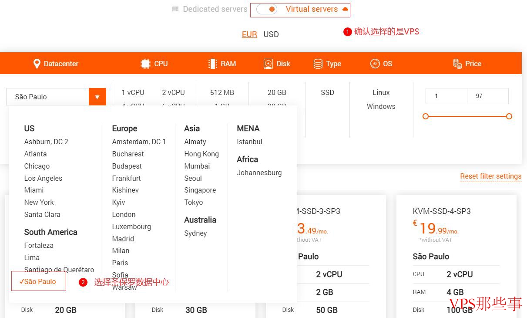Image resolution: width=527 pixels, height=318 pixels.
Task: Filter by 512 MB RAM
Action: coord(222,92)
